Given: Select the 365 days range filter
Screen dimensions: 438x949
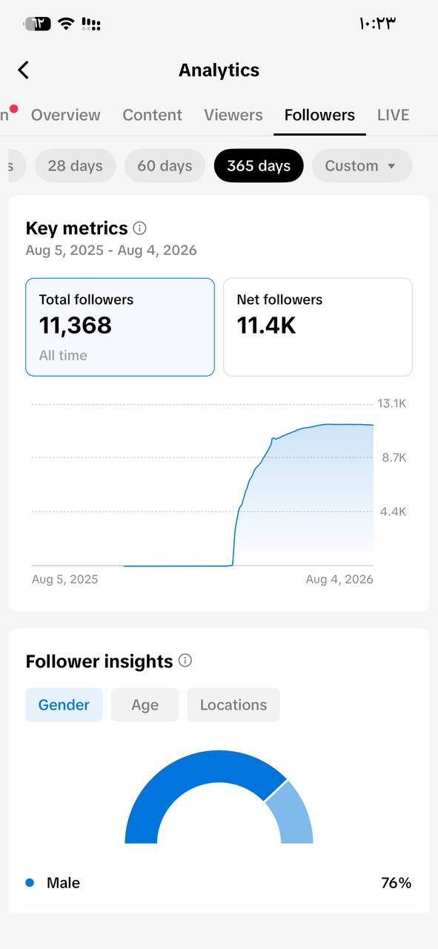Looking at the screenshot, I should pos(259,165).
